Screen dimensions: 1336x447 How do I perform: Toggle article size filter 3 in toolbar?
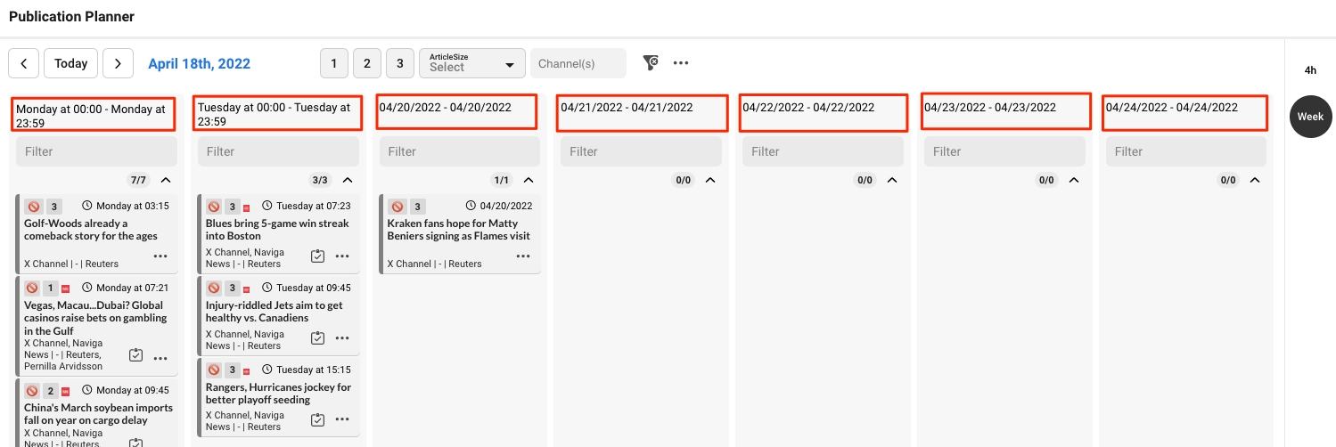tap(400, 63)
